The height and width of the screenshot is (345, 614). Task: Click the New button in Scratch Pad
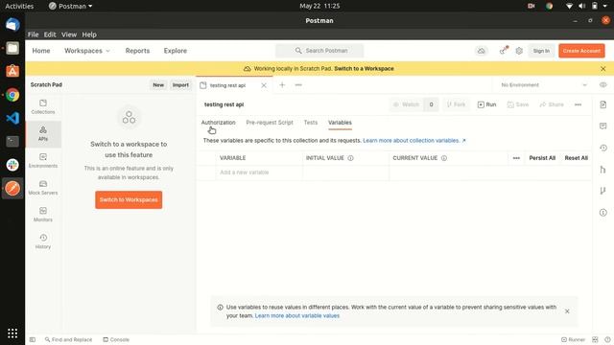tap(158, 85)
